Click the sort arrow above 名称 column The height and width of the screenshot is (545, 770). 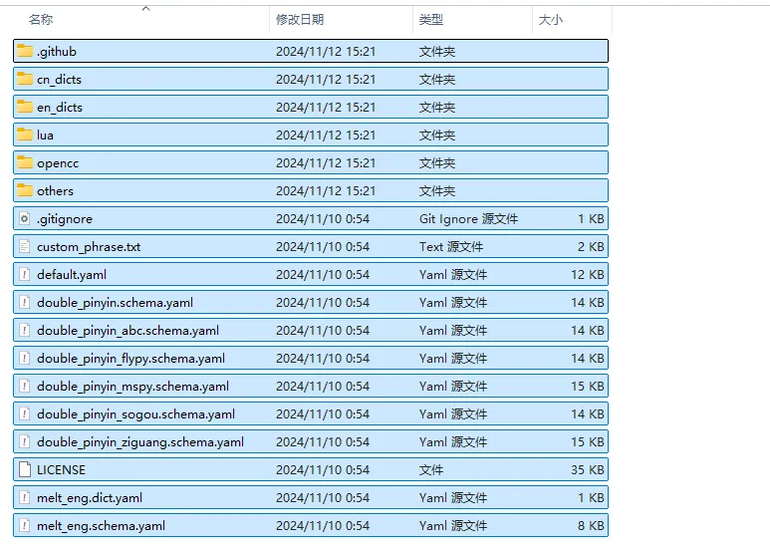[145, 8]
